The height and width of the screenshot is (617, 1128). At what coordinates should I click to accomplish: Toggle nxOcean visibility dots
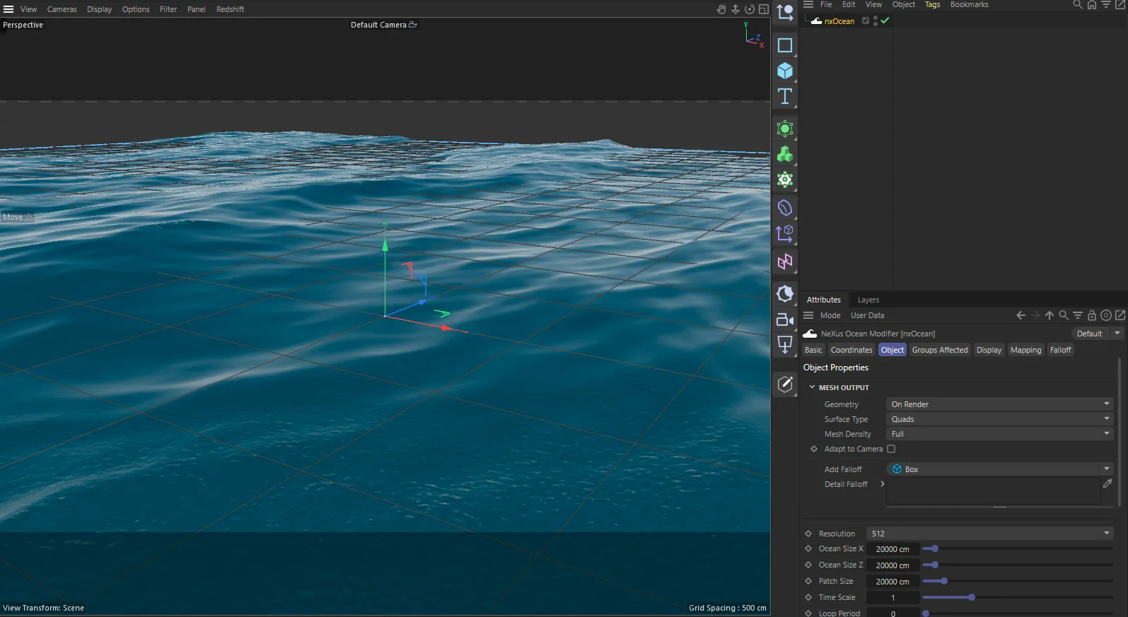[x=876, y=21]
